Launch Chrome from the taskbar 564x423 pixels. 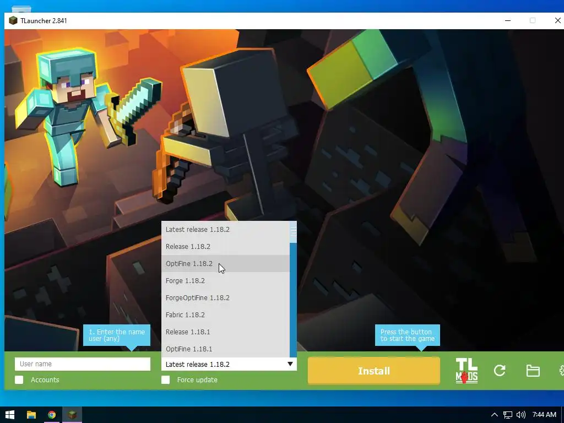tap(52, 415)
